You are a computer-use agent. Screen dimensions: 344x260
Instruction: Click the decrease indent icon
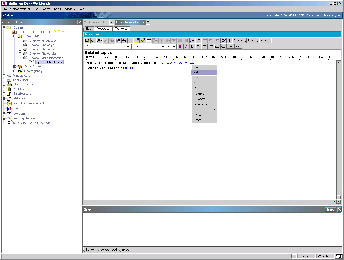pos(217,47)
